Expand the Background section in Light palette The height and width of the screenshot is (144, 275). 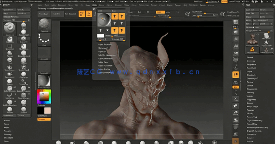click(x=103, y=48)
